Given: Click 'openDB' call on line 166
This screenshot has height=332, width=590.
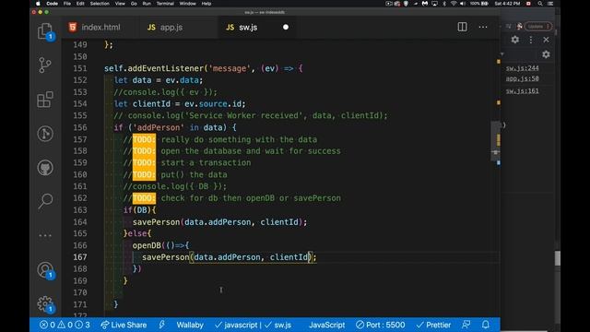Looking at the screenshot, I should [147, 245].
